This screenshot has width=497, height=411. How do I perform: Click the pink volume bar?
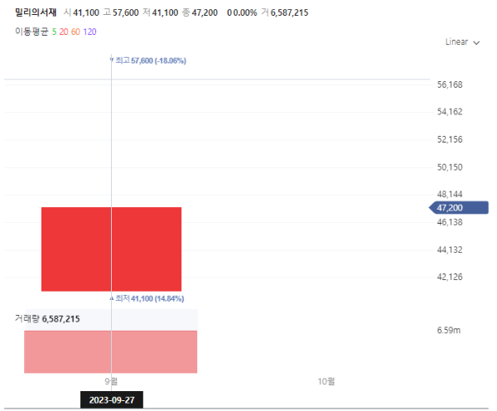click(111, 351)
